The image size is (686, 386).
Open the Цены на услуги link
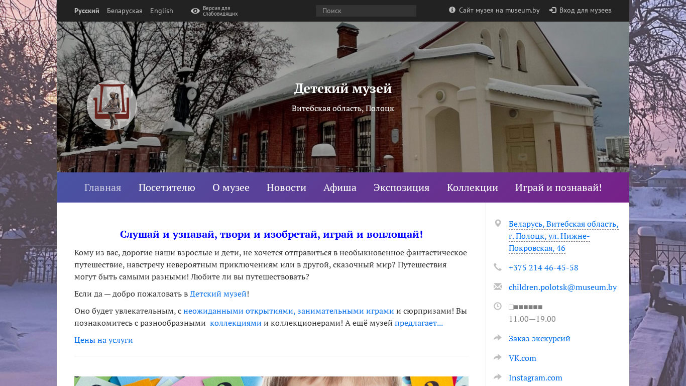103,340
